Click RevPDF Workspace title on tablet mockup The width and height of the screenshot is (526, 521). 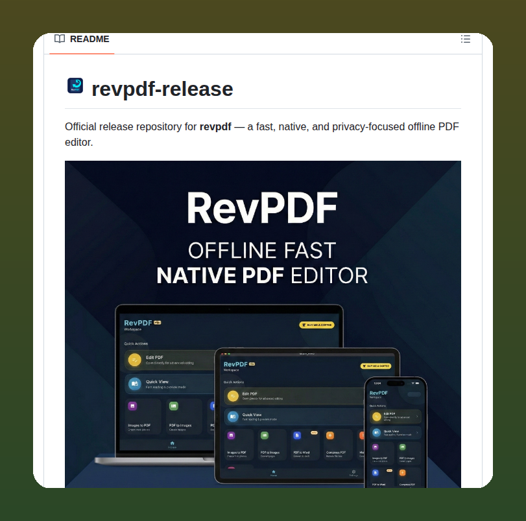(239, 365)
